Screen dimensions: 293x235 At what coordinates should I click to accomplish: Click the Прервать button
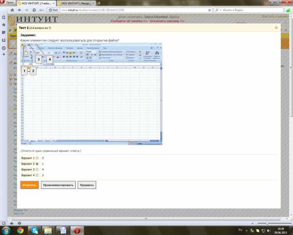click(87, 185)
